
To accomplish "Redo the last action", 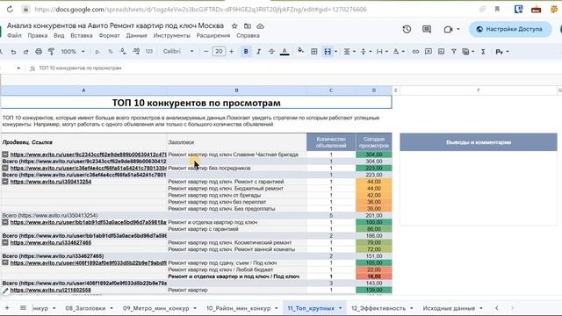I will pos(25,52).
